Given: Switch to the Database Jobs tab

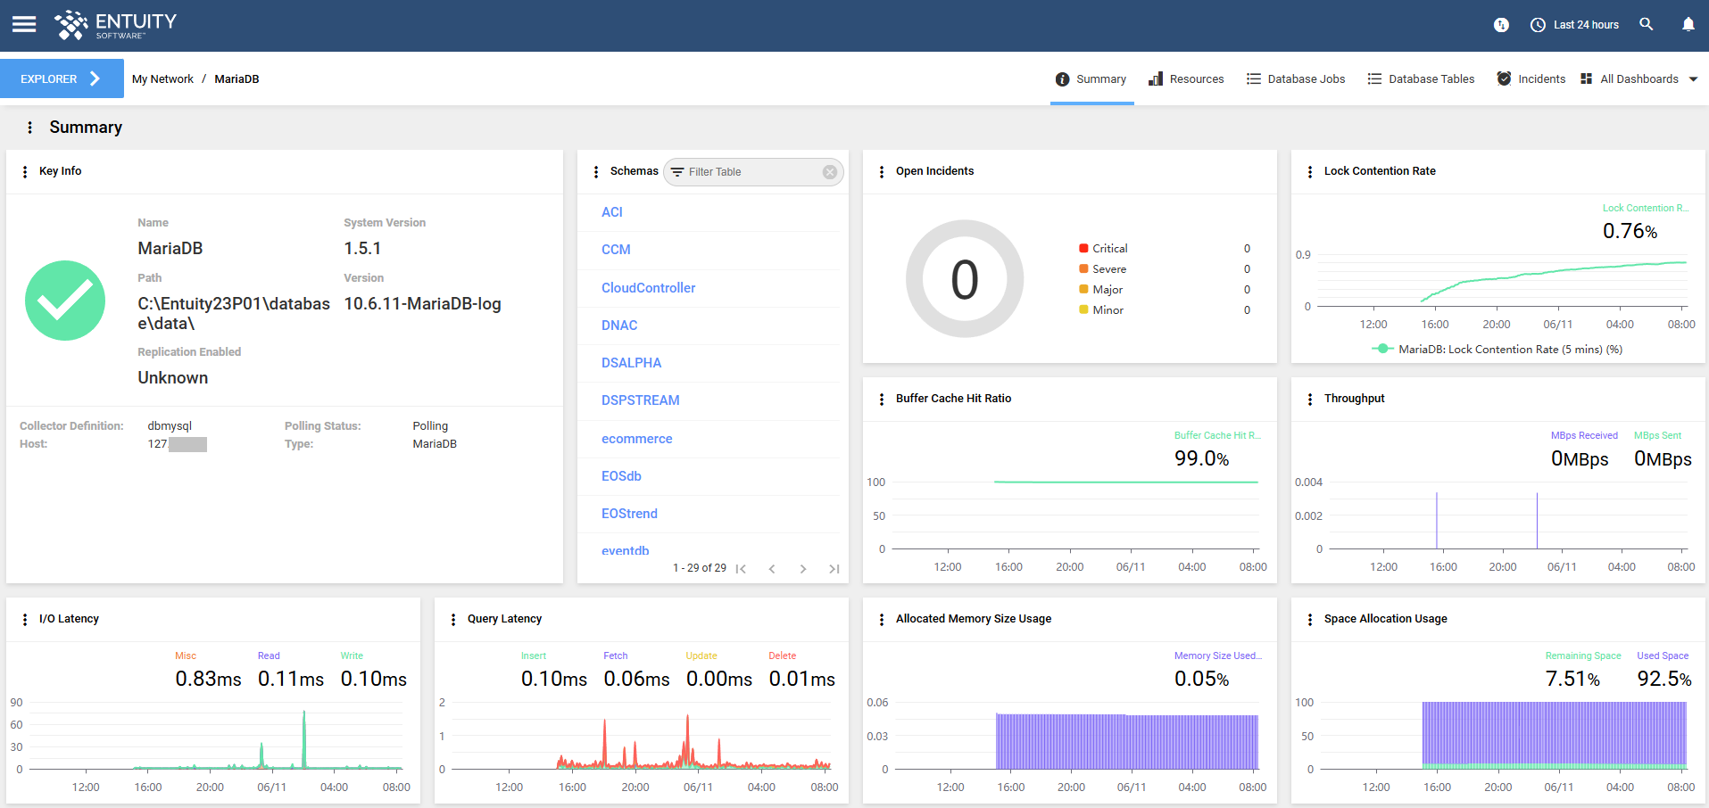Looking at the screenshot, I should click(1296, 78).
